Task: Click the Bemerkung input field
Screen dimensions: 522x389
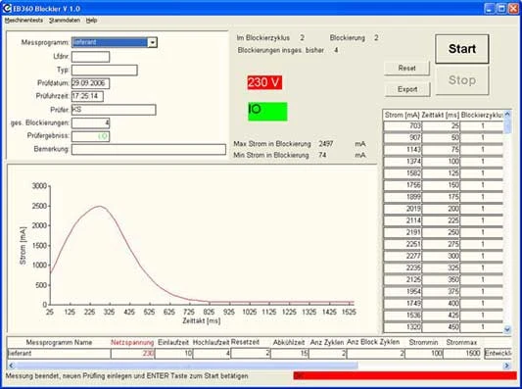Action: coord(149,149)
